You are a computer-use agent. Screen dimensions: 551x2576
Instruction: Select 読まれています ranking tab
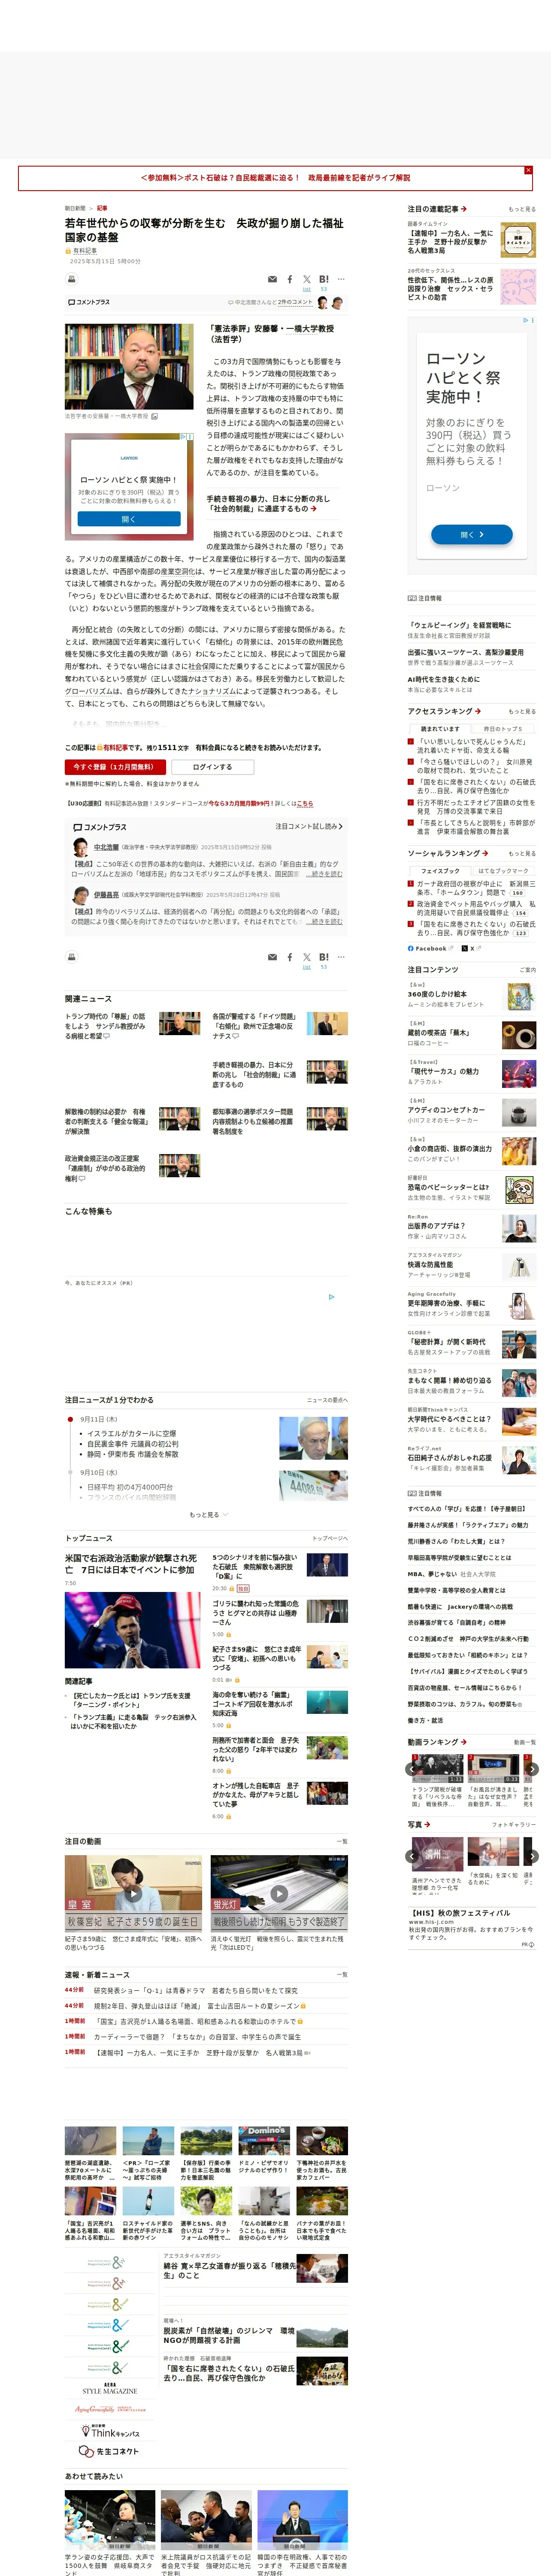point(440,728)
